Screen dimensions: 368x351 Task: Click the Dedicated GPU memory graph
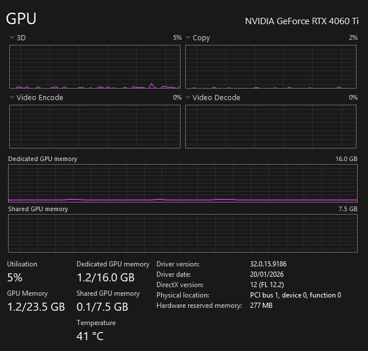click(183, 183)
